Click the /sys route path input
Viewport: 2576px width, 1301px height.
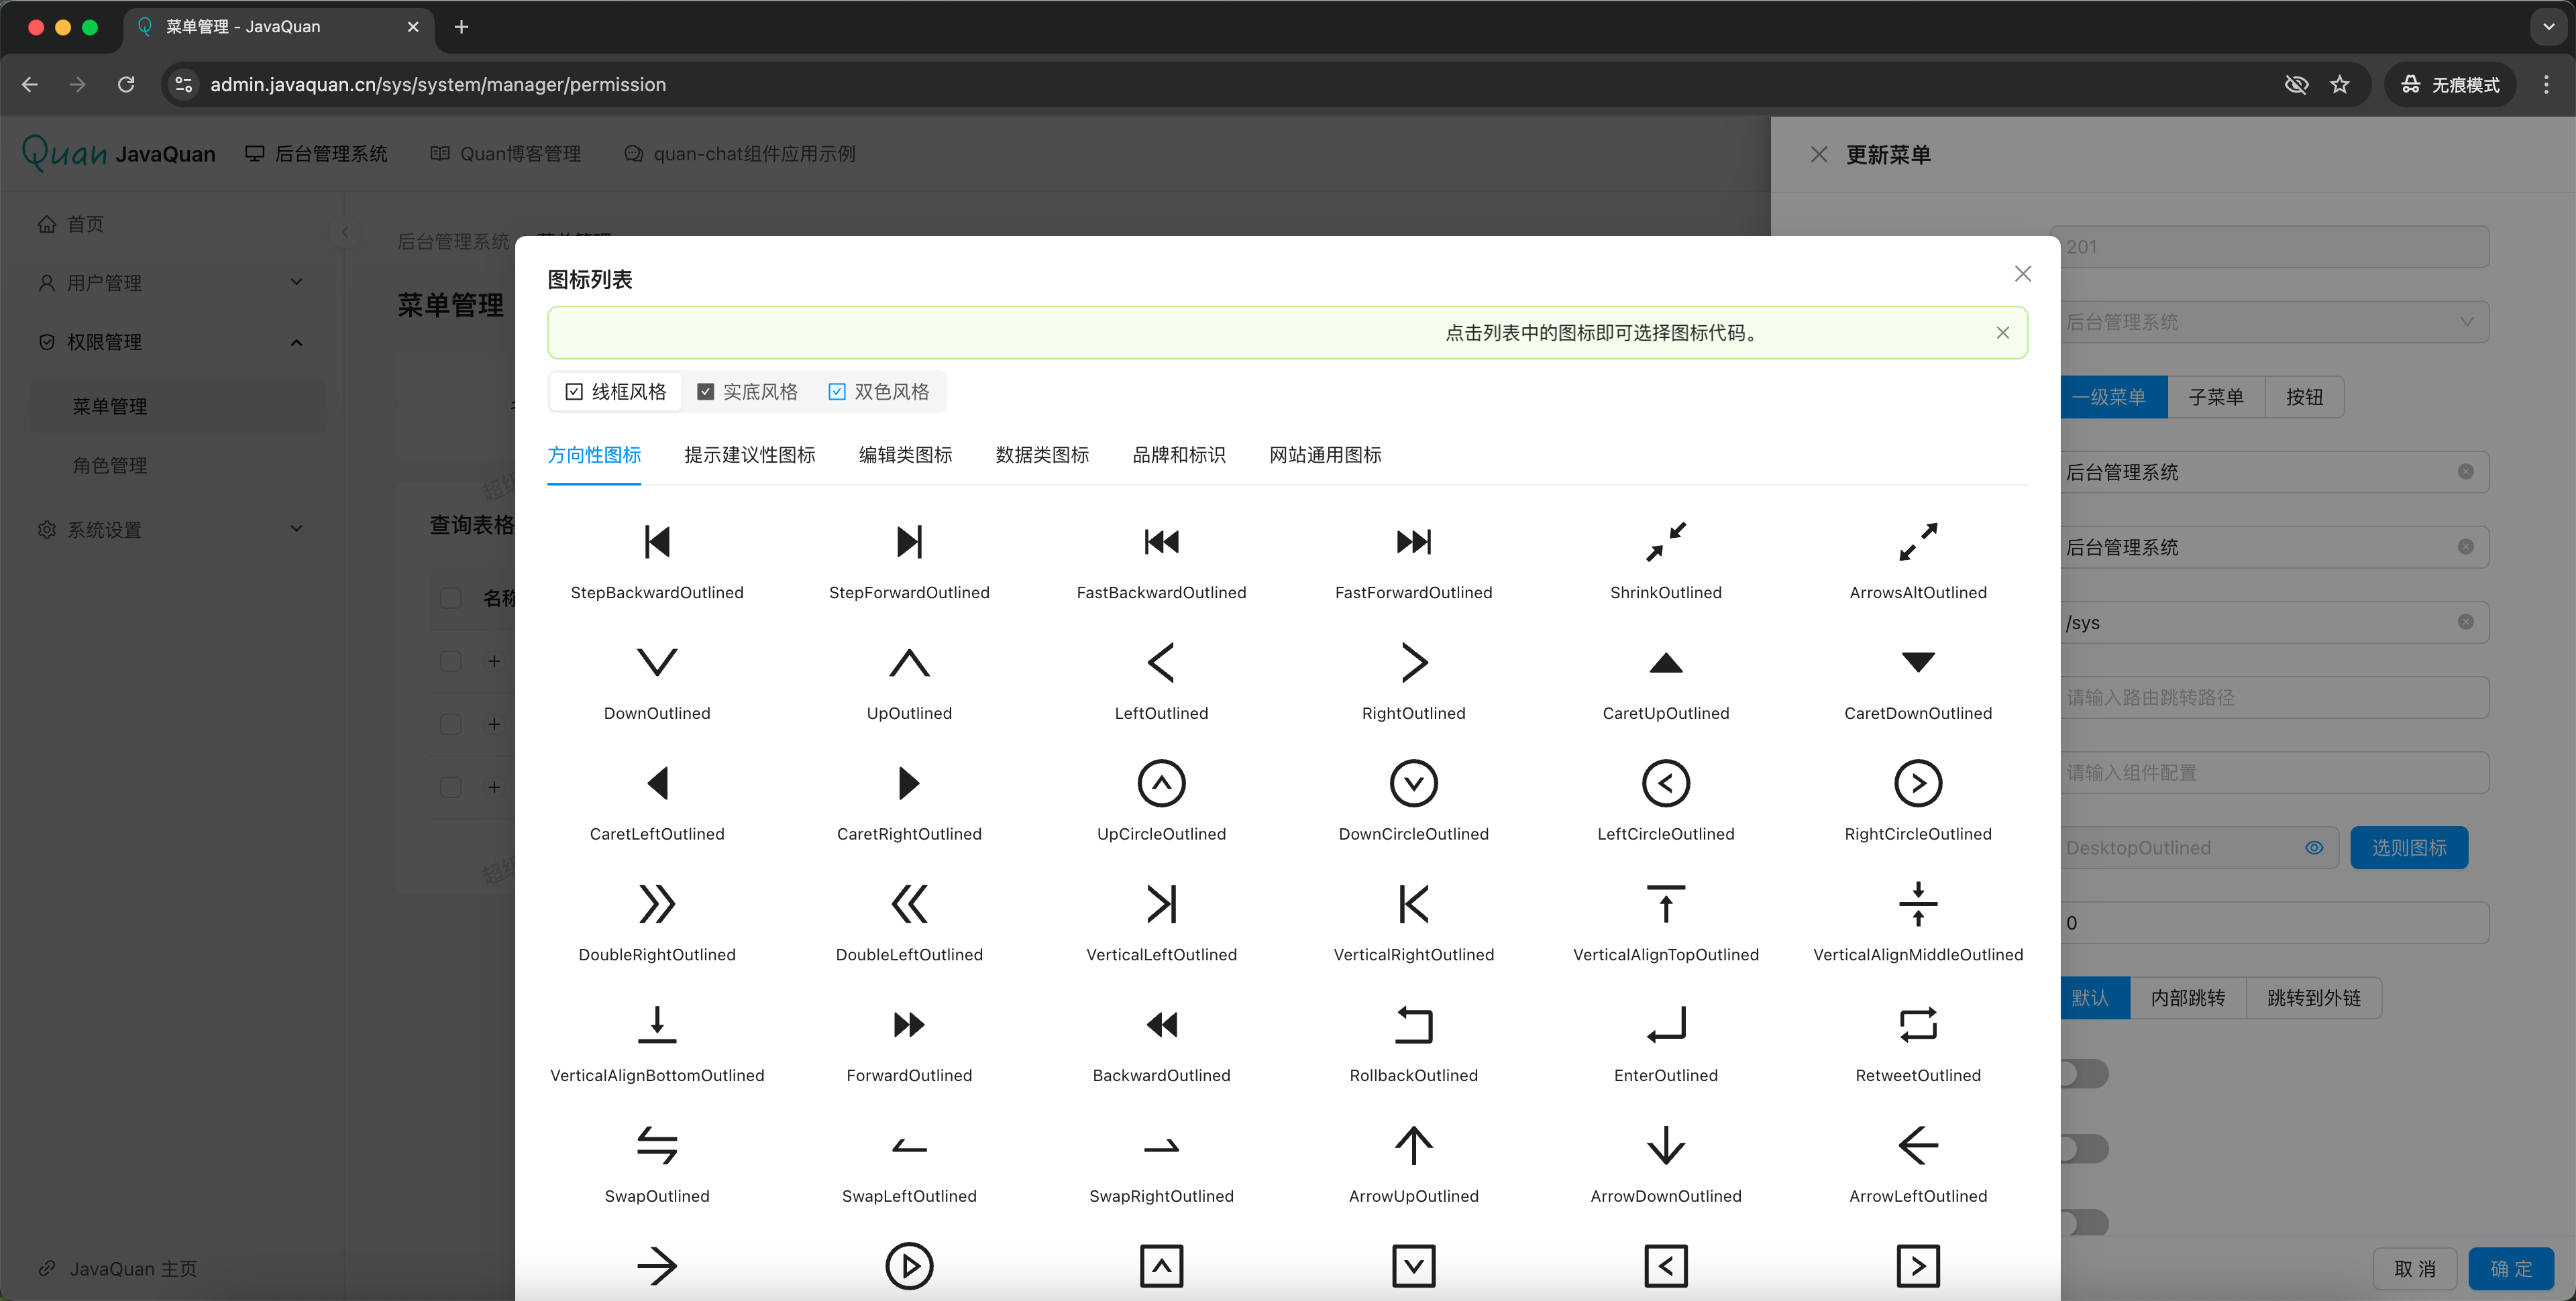(x=2275, y=622)
